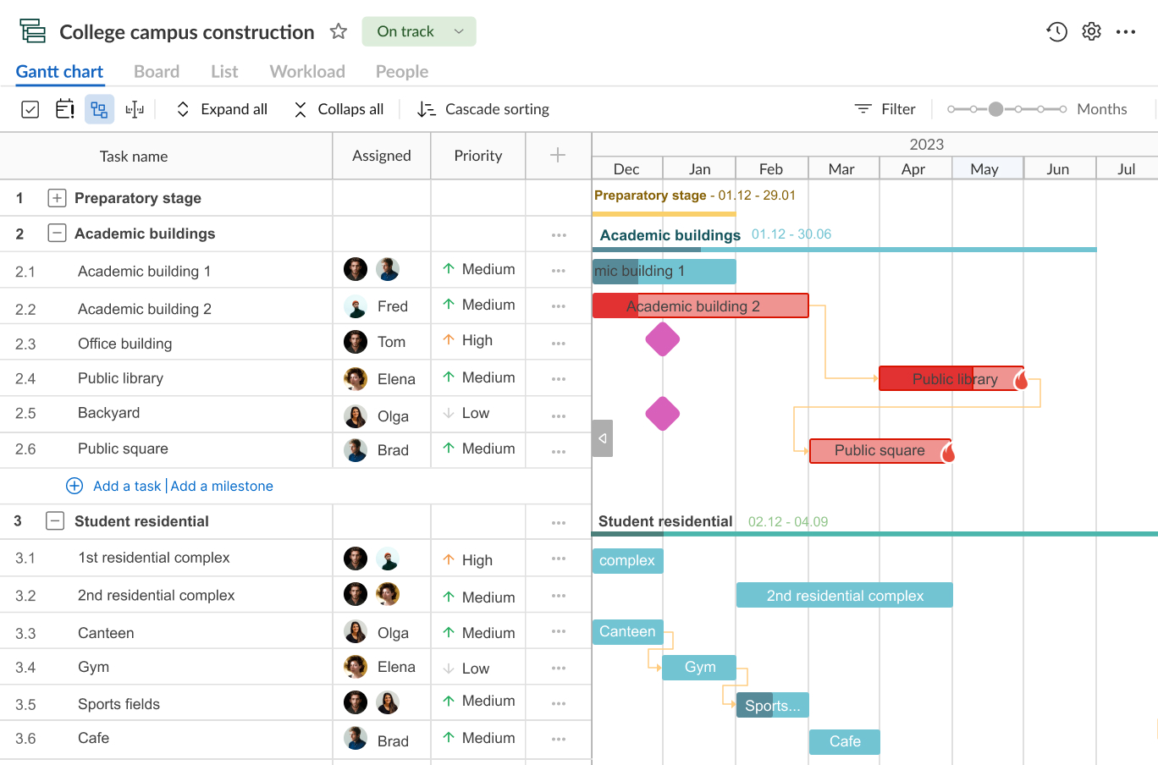Click the calendar deadline icon in toolbar
1158x765 pixels.
[x=64, y=109]
